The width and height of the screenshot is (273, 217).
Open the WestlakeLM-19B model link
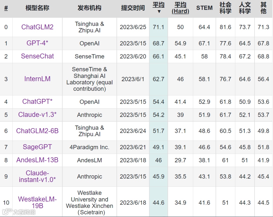pos(37,203)
